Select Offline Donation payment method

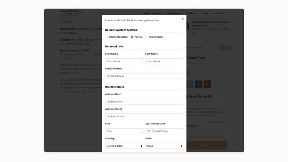tap(106, 37)
